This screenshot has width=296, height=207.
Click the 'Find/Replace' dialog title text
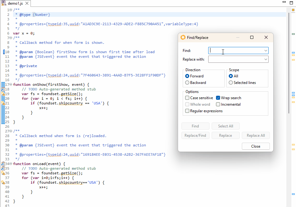click(198, 38)
